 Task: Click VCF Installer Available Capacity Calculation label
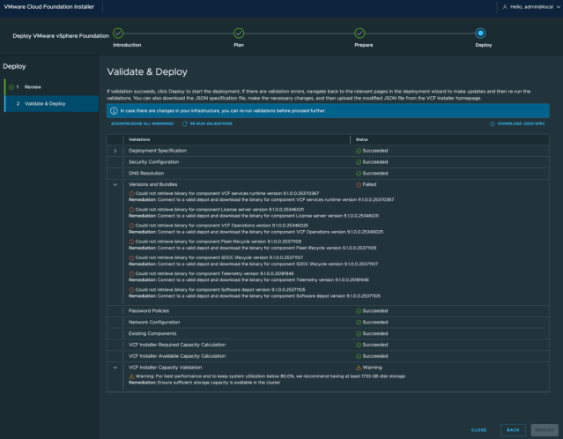(x=177, y=356)
